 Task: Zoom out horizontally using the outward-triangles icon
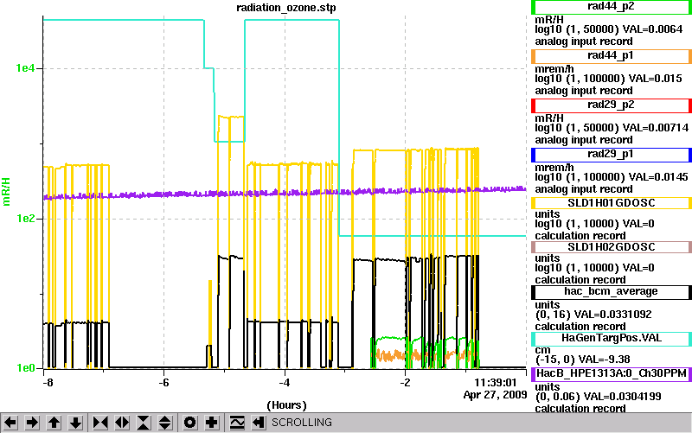coord(122,423)
